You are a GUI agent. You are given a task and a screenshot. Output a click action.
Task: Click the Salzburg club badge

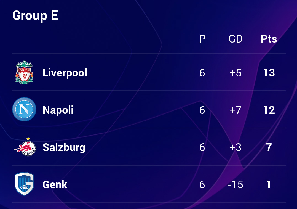pyautogui.click(x=24, y=147)
